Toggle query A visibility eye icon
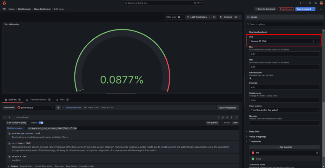Image resolution: width=325 pixels, height=168 pixels. [227, 117]
